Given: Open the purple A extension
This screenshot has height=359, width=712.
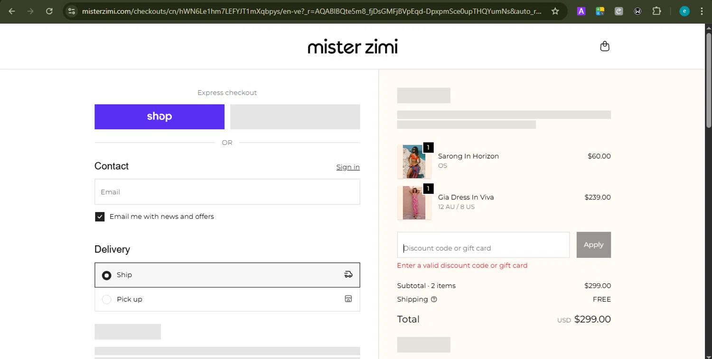Looking at the screenshot, I should click(x=581, y=11).
